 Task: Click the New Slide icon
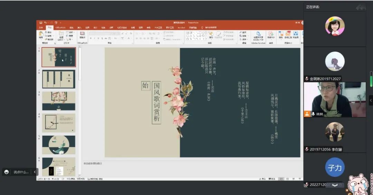[x=61, y=34]
